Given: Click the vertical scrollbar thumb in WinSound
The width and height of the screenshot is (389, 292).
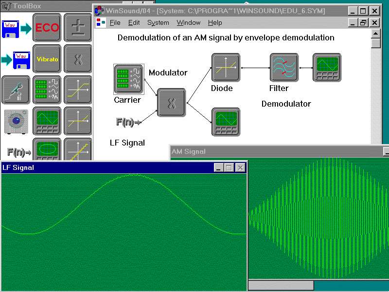Looking at the screenshot, I should point(376,43).
